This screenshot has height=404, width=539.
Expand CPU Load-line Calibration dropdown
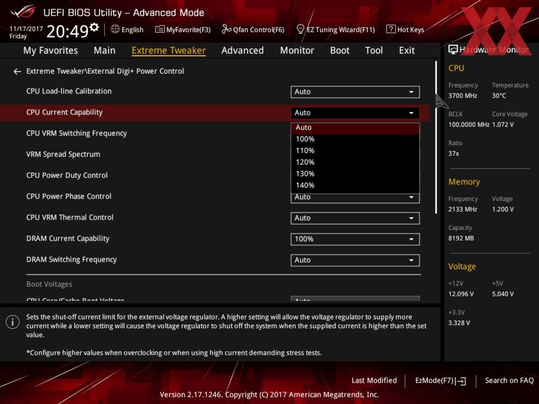pos(355,92)
